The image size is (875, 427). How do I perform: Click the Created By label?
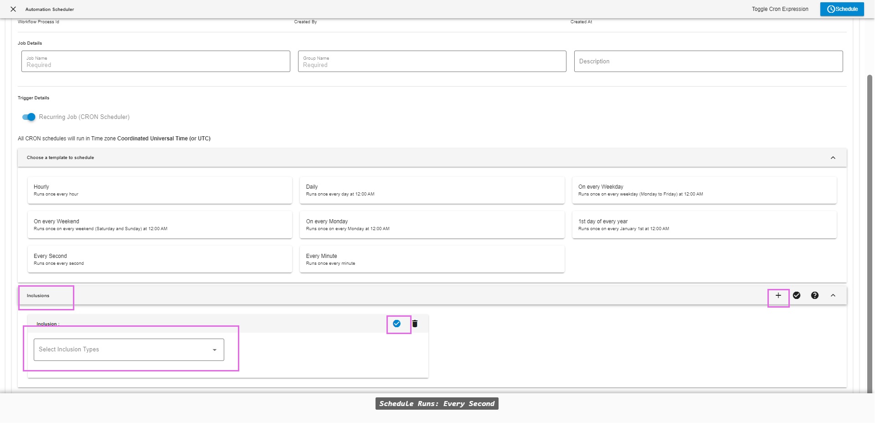coord(305,22)
